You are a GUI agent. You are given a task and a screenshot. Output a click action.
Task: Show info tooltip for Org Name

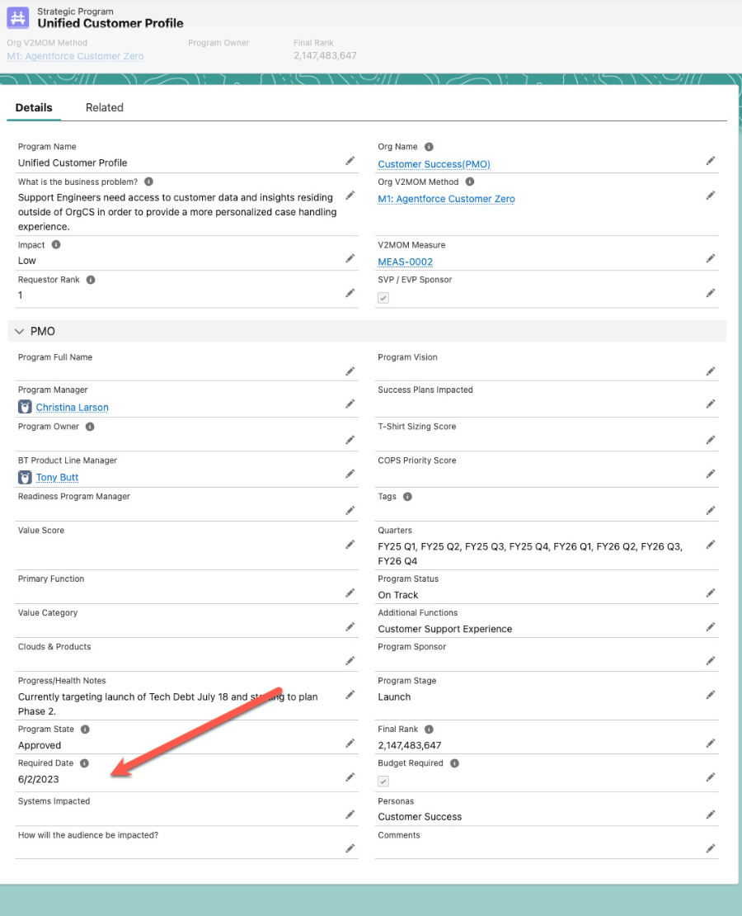tap(429, 147)
